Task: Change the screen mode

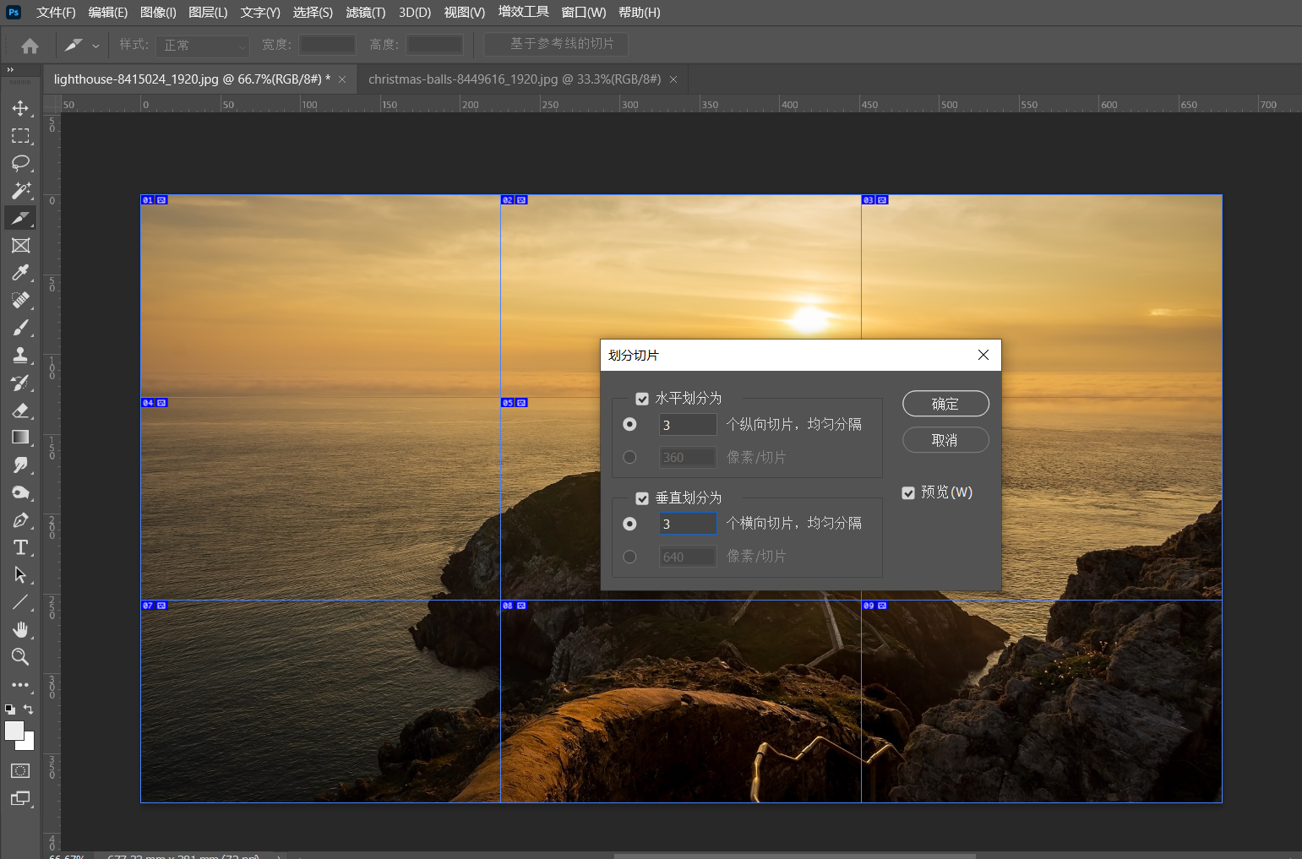Action: pos(20,799)
